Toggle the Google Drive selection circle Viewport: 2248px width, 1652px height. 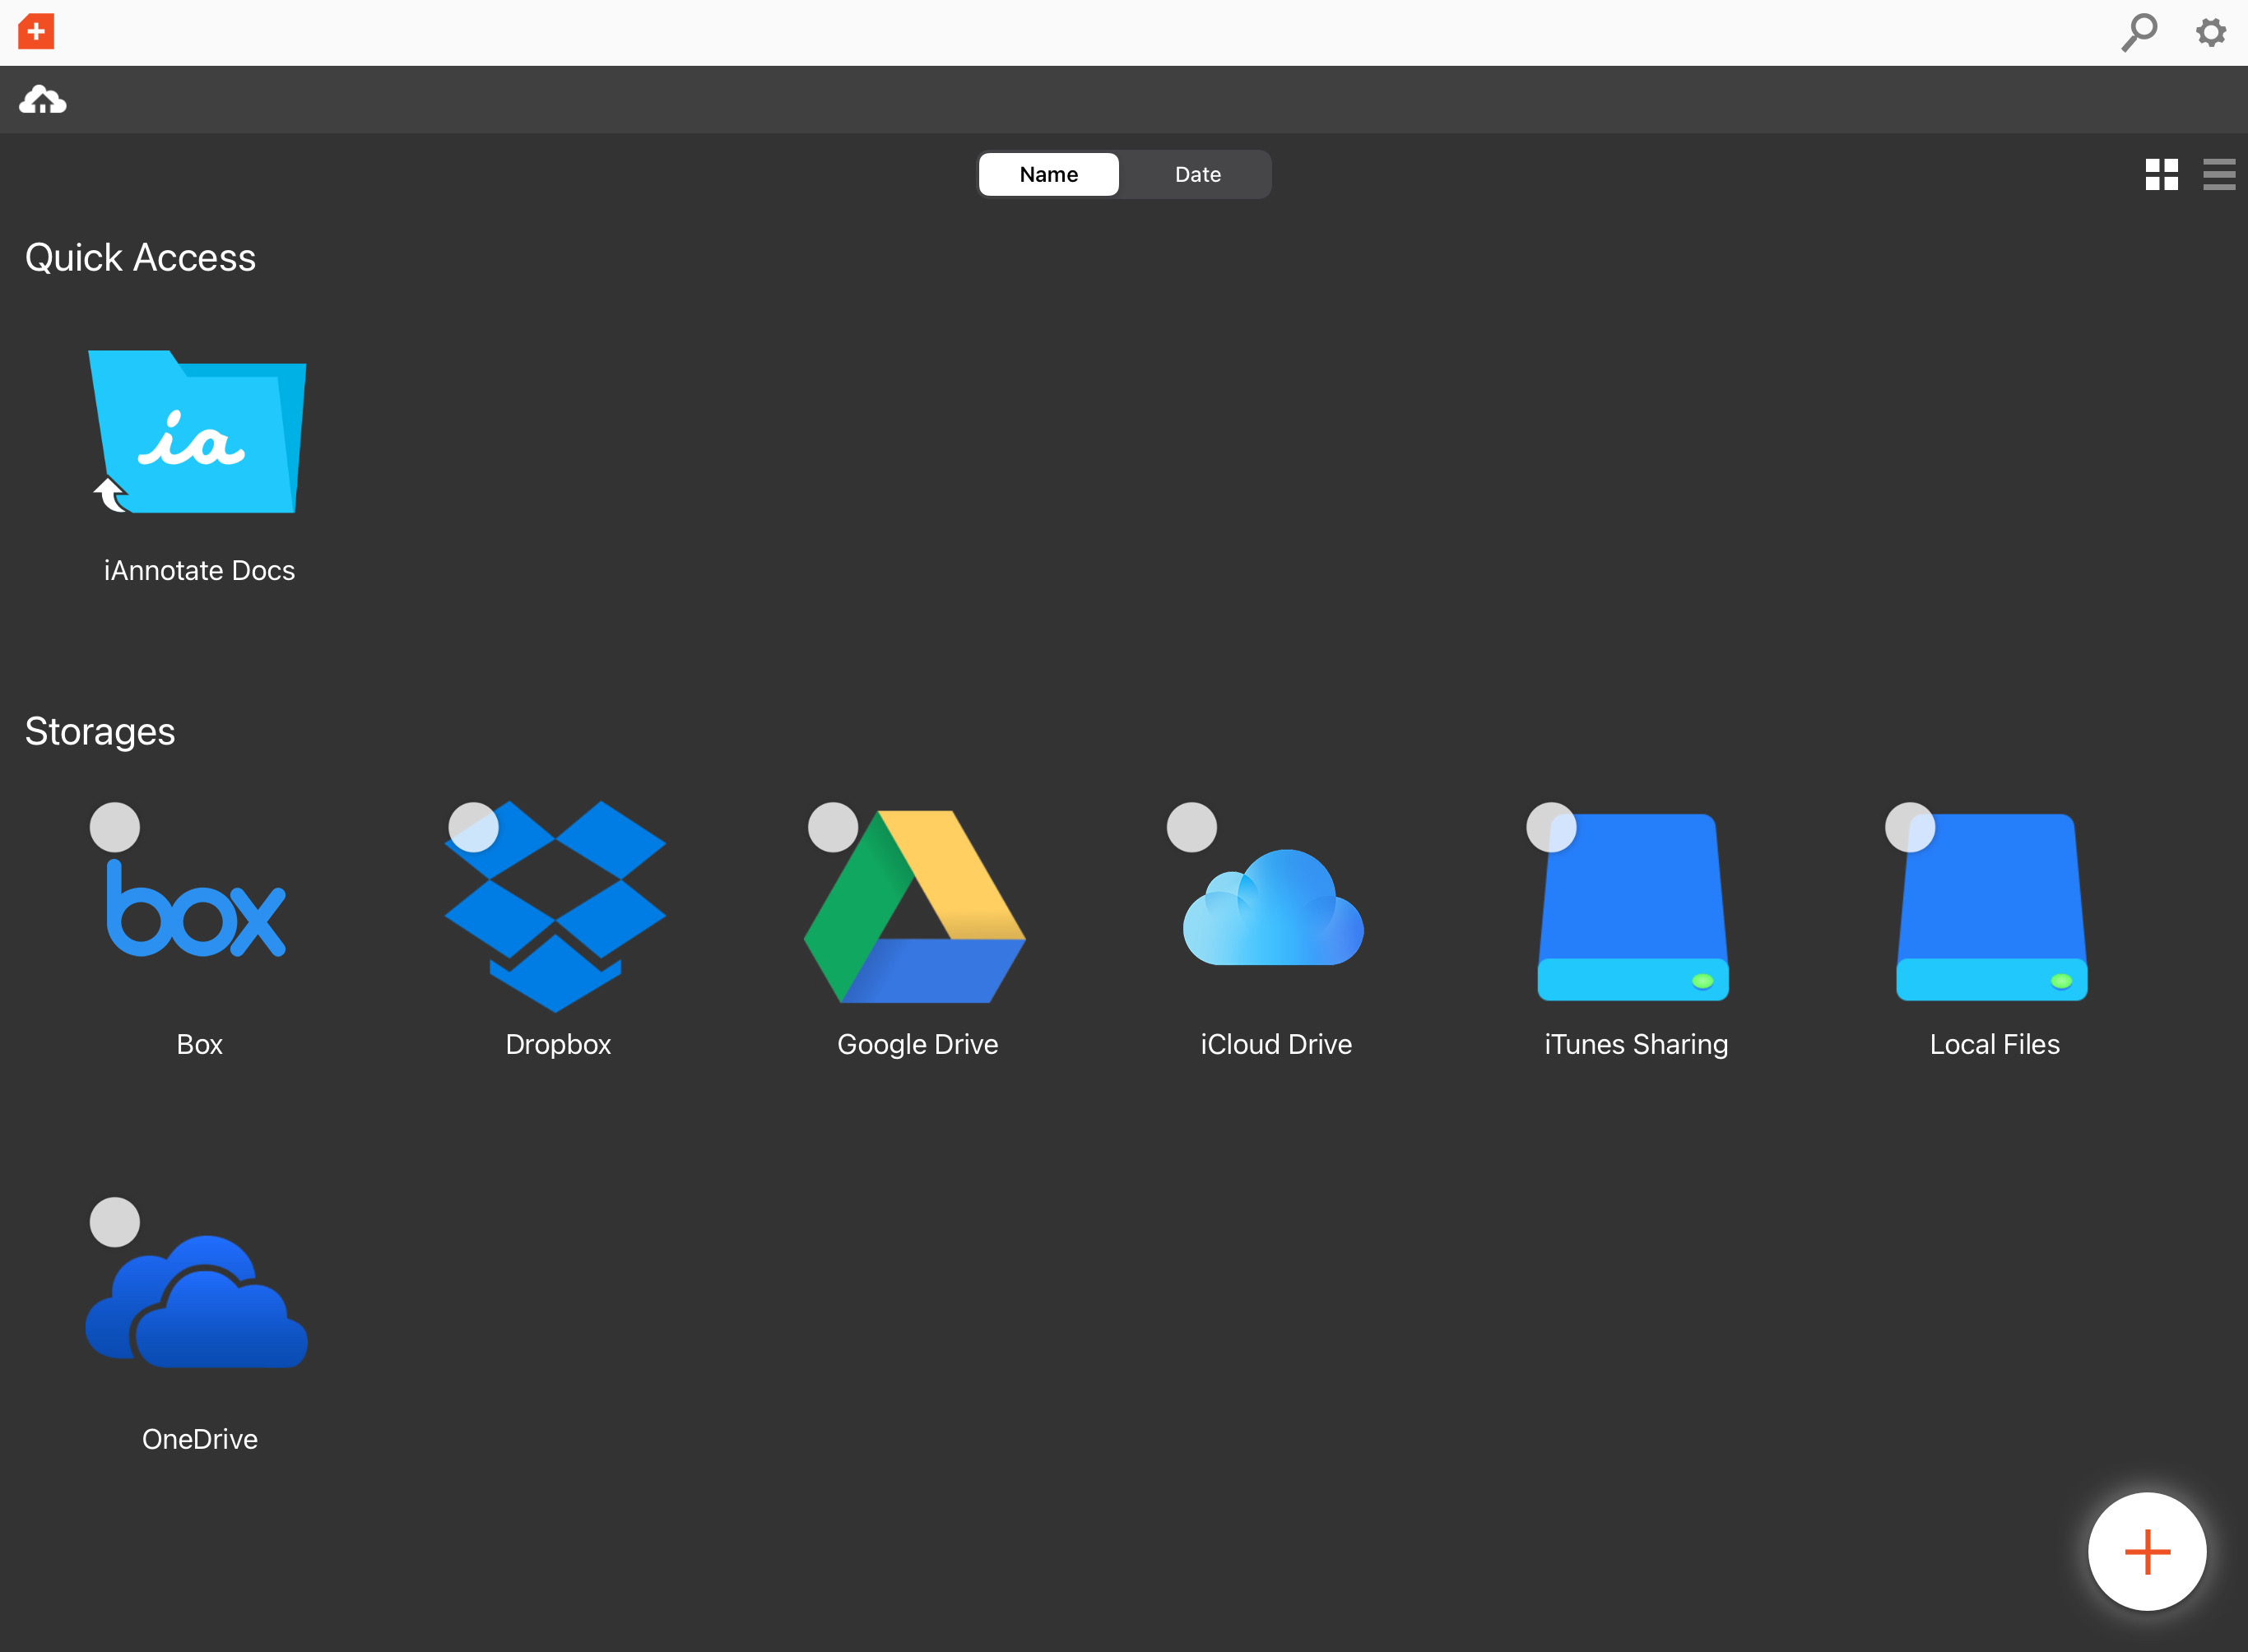tap(833, 828)
